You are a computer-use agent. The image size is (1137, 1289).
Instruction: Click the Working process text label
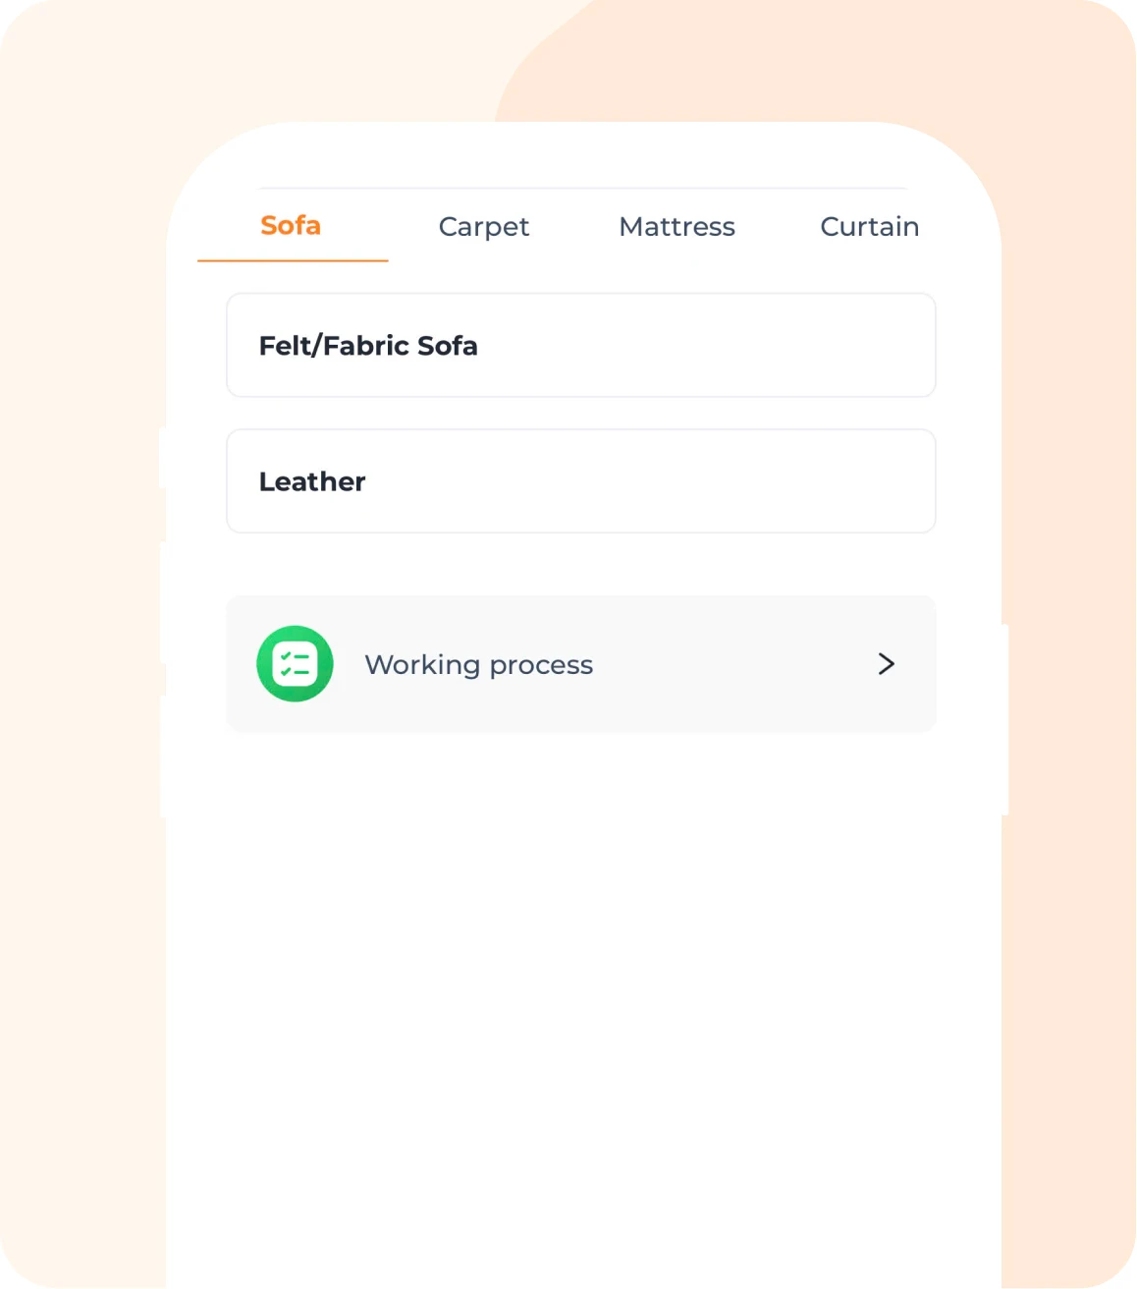479,665
